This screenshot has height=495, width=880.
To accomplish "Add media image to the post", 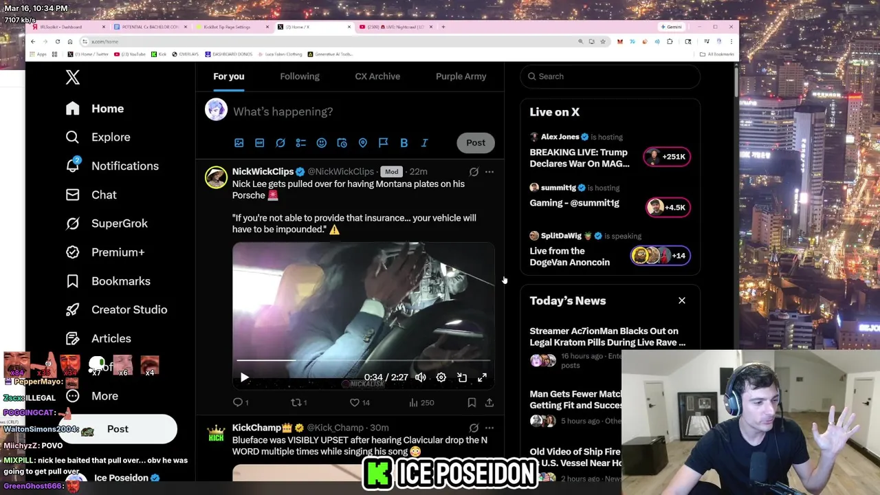I will coord(239,143).
